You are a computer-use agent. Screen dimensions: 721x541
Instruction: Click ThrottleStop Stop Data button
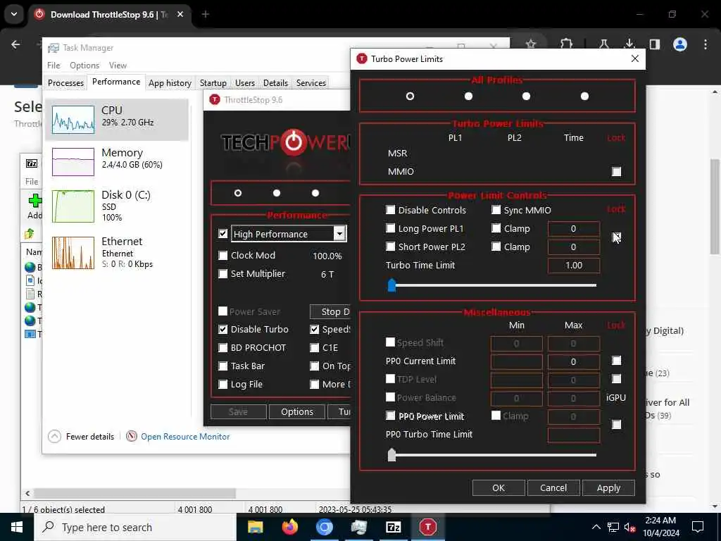330,312
